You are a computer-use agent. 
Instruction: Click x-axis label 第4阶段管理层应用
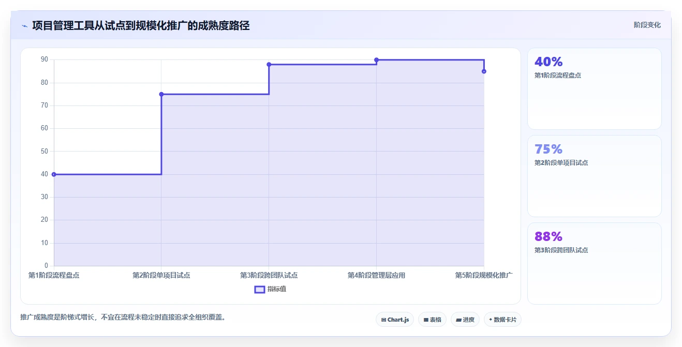(376, 276)
